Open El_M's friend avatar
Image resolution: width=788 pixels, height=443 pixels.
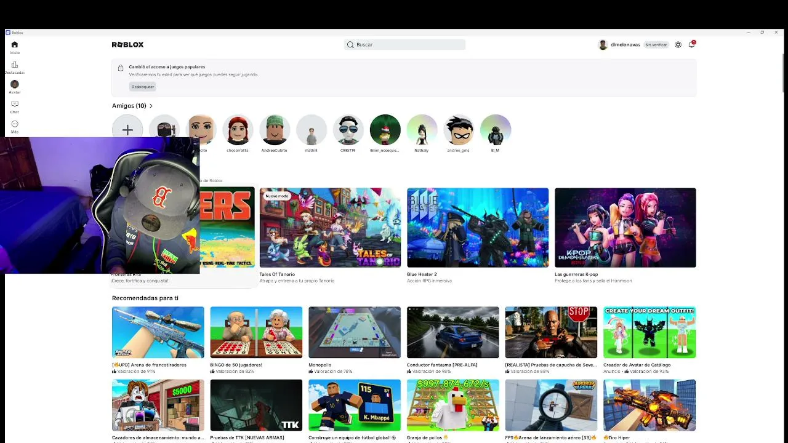coord(496,130)
